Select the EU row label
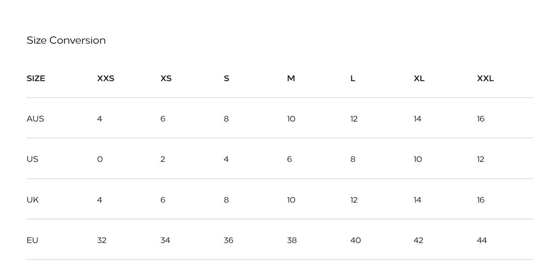This screenshot has width=544, height=276. click(x=32, y=240)
